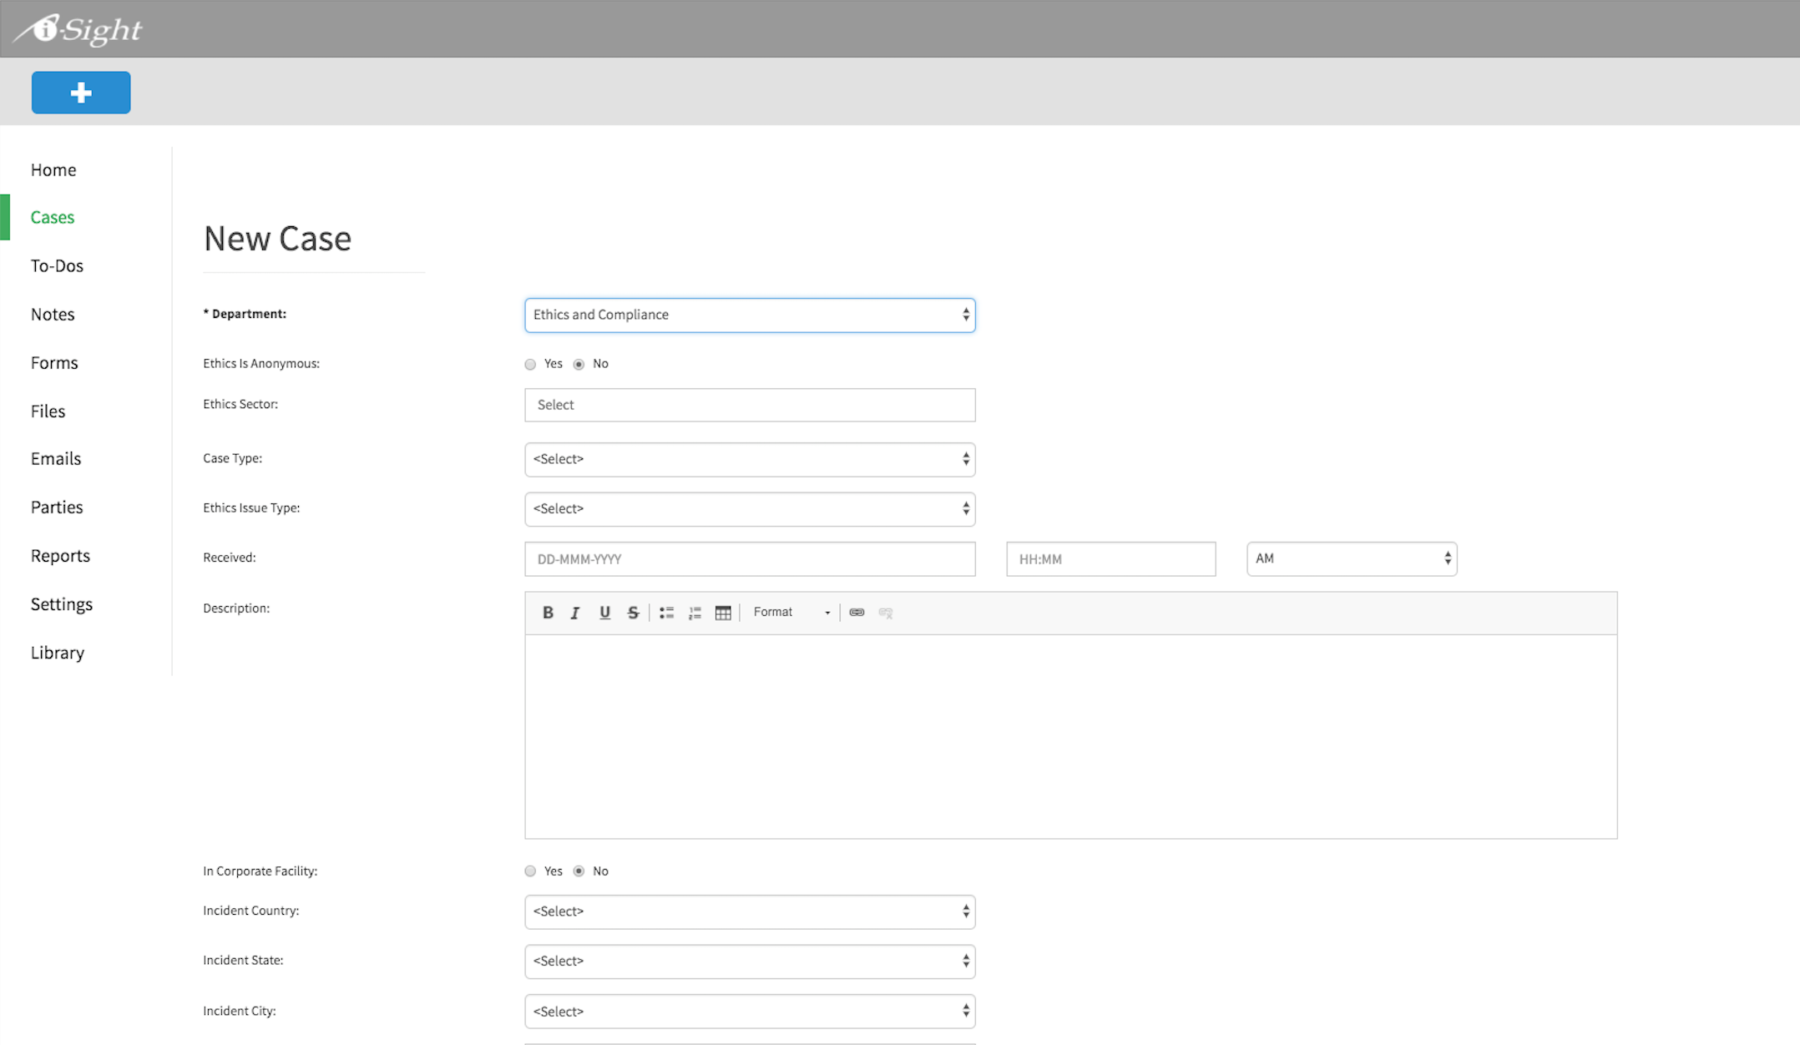Image resolution: width=1800 pixels, height=1045 pixels.
Task: Select No for Ethics Is Anonymous
Action: point(579,364)
